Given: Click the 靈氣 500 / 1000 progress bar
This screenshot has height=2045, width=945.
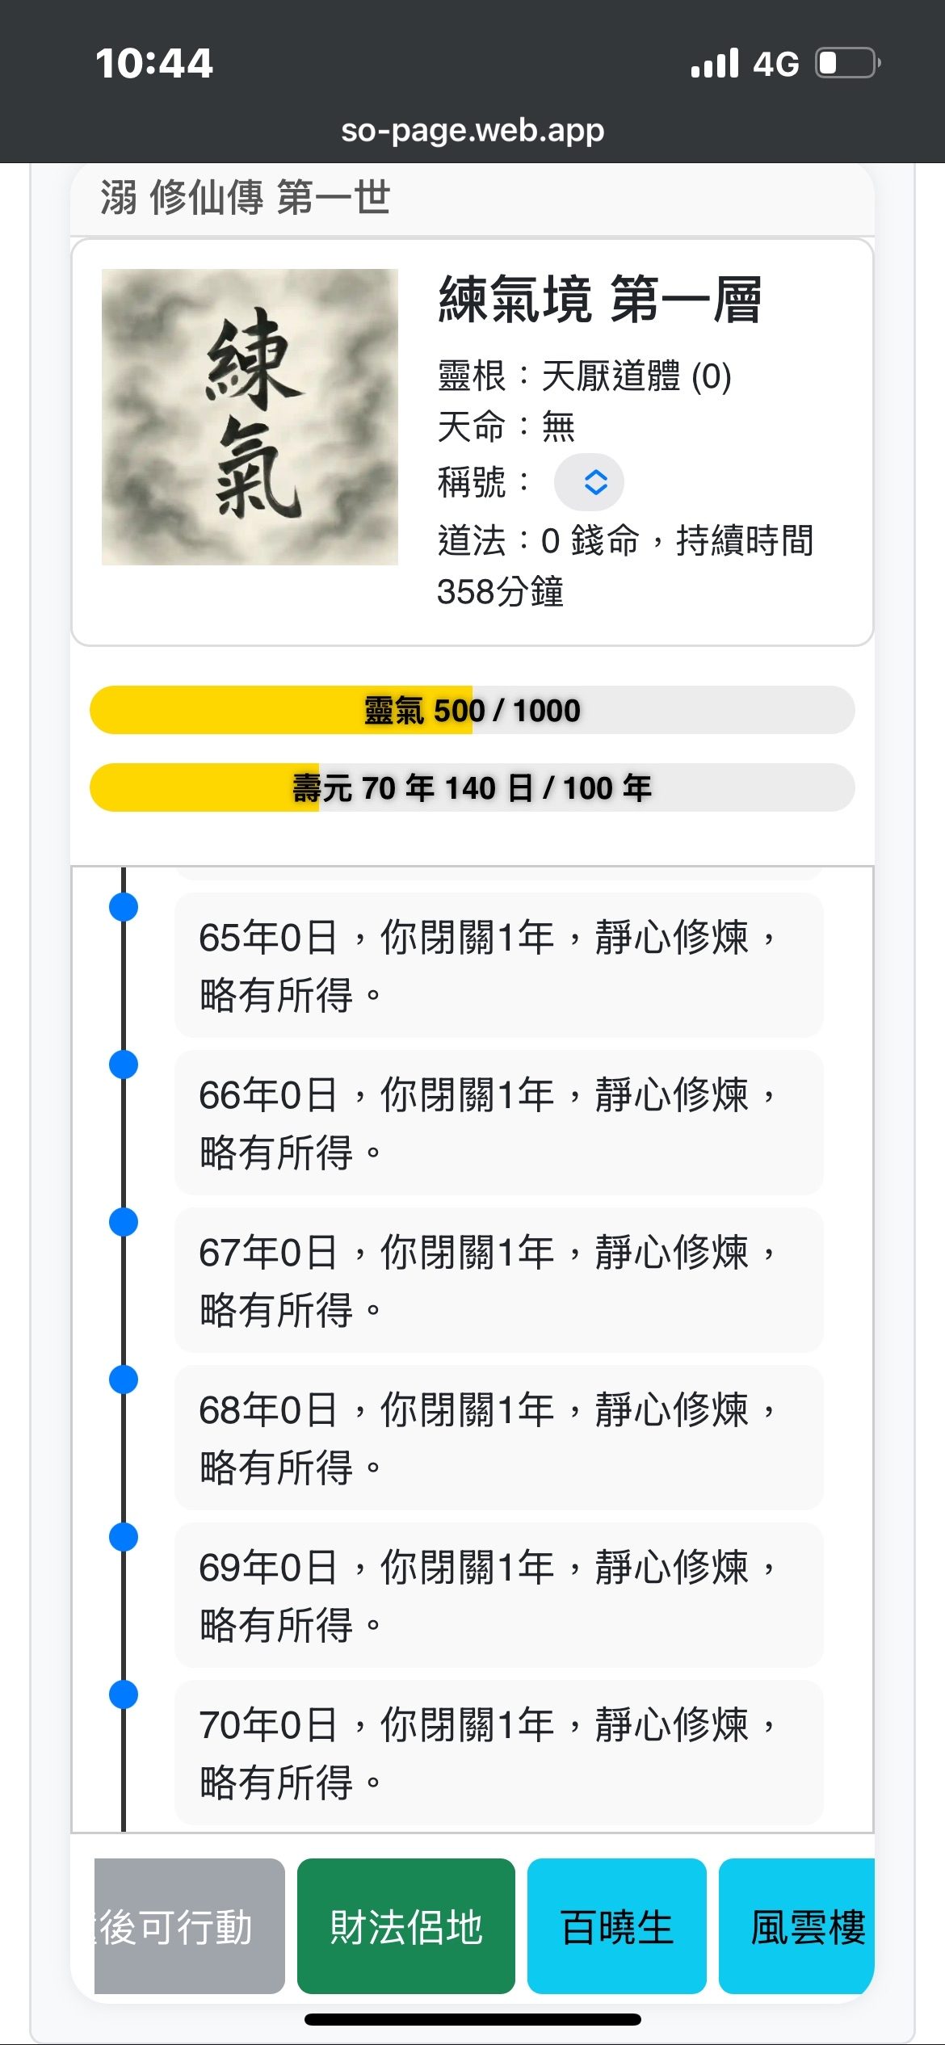Looking at the screenshot, I should [472, 710].
